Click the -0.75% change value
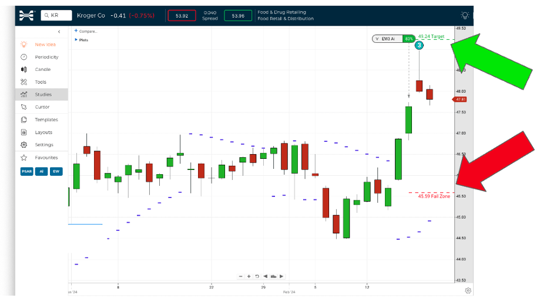Screen dimensions: 550x306 142,15
